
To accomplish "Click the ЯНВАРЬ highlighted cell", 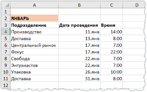I will (34, 18).
